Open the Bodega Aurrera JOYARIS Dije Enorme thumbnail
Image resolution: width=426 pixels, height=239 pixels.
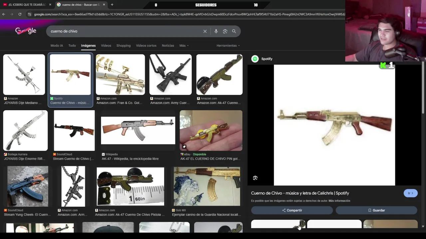tap(25, 130)
